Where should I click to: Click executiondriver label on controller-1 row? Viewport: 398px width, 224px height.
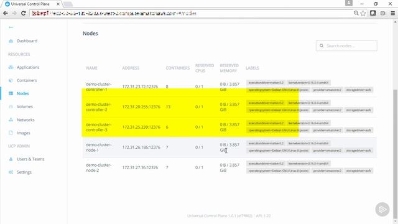tap(266, 83)
